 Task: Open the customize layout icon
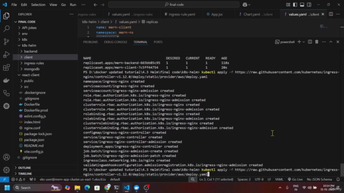point(288,5)
